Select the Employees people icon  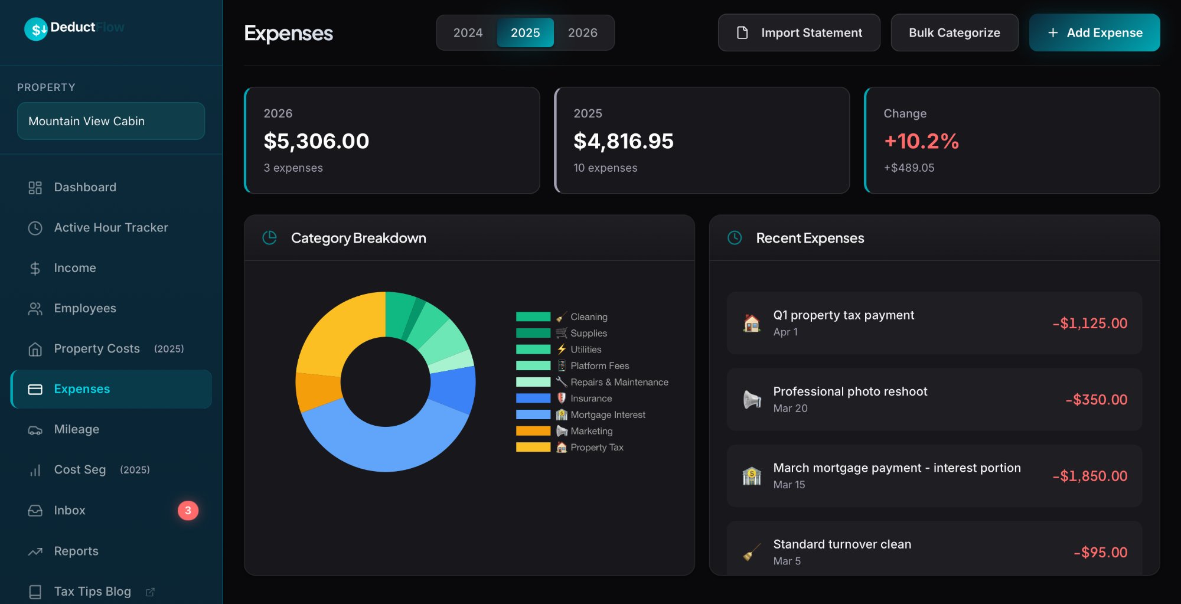click(x=35, y=308)
